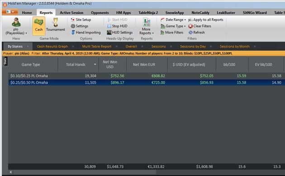Sort by Total Hands column header

[x=78, y=65]
